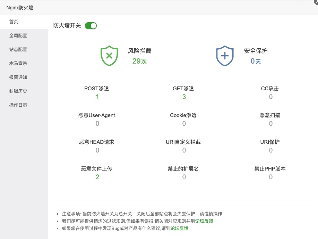Click the 禁止PHP脚本 statistic label

coord(270,169)
